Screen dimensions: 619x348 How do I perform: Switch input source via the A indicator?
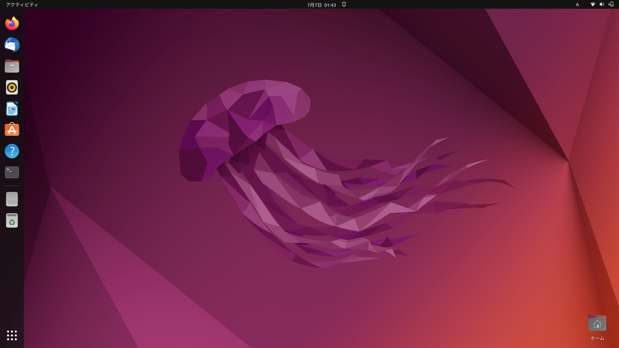[577, 5]
